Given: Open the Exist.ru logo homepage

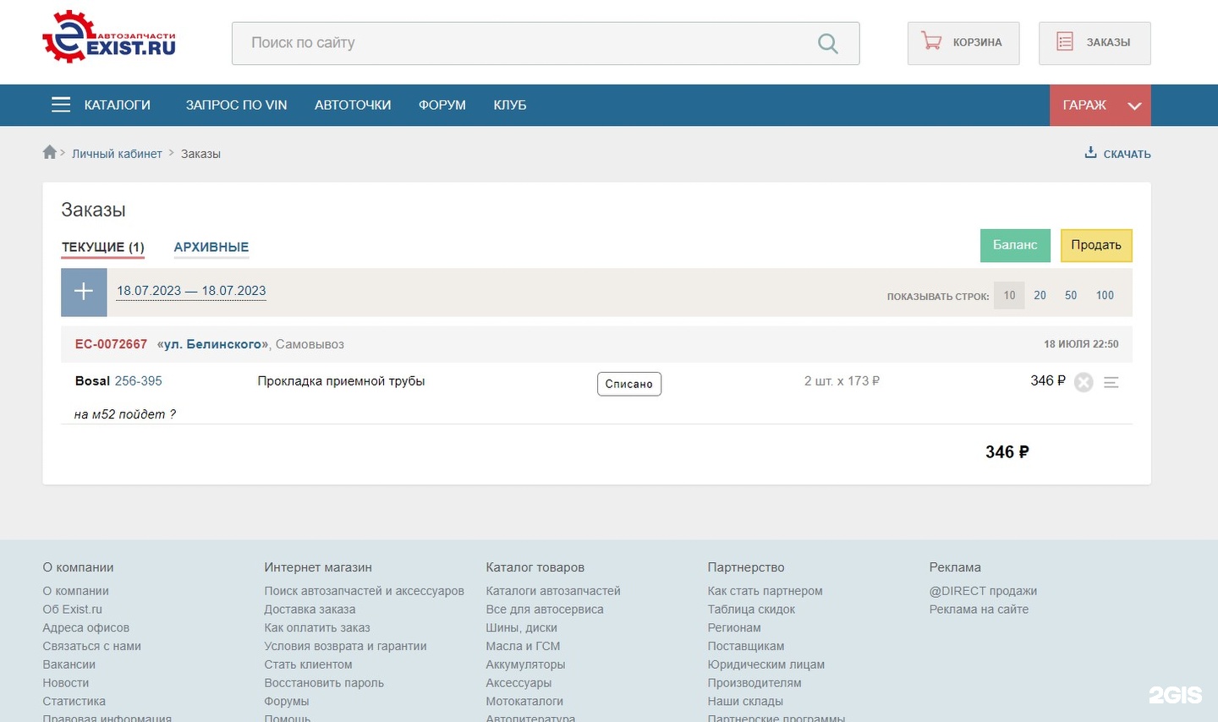Looking at the screenshot, I should tap(109, 38).
